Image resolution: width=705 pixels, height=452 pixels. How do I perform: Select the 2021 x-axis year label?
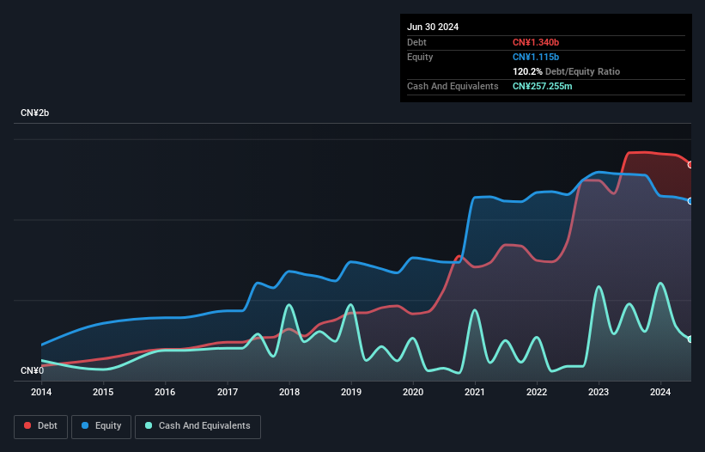click(x=475, y=393)
